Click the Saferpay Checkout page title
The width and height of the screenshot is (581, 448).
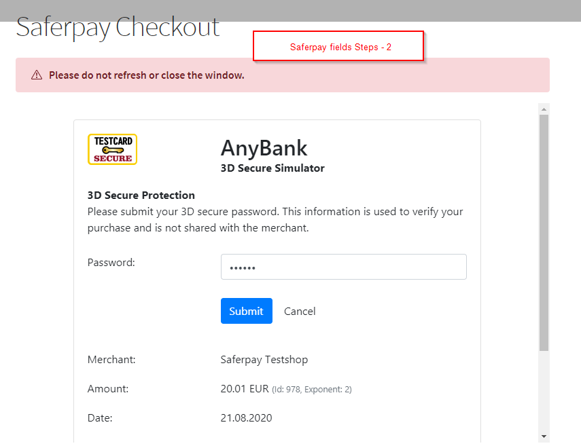(x=117, y=26)
